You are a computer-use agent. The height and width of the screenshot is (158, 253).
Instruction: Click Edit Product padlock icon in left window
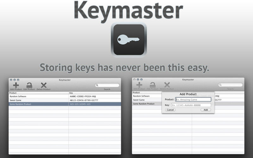pyautogui.click(x=29, y=85)
